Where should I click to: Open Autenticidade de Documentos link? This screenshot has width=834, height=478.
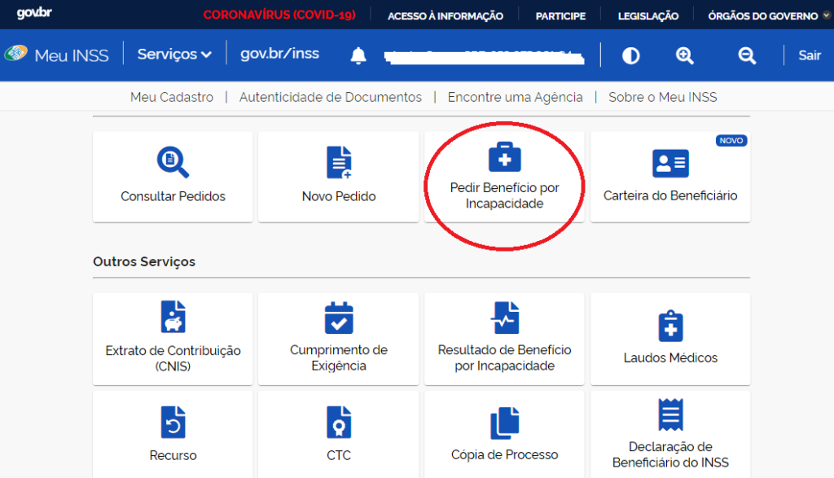[331, 97]
